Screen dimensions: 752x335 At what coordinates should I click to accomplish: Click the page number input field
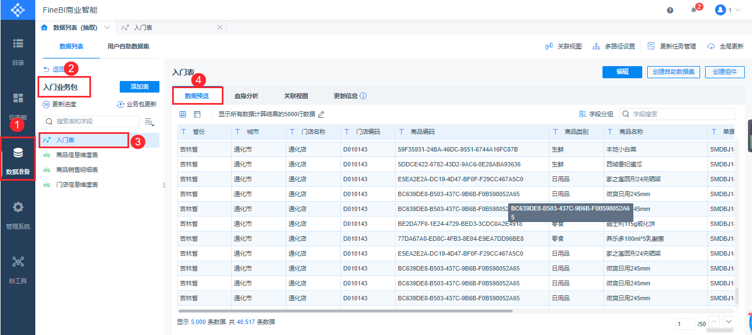click(x=686, y=323)
